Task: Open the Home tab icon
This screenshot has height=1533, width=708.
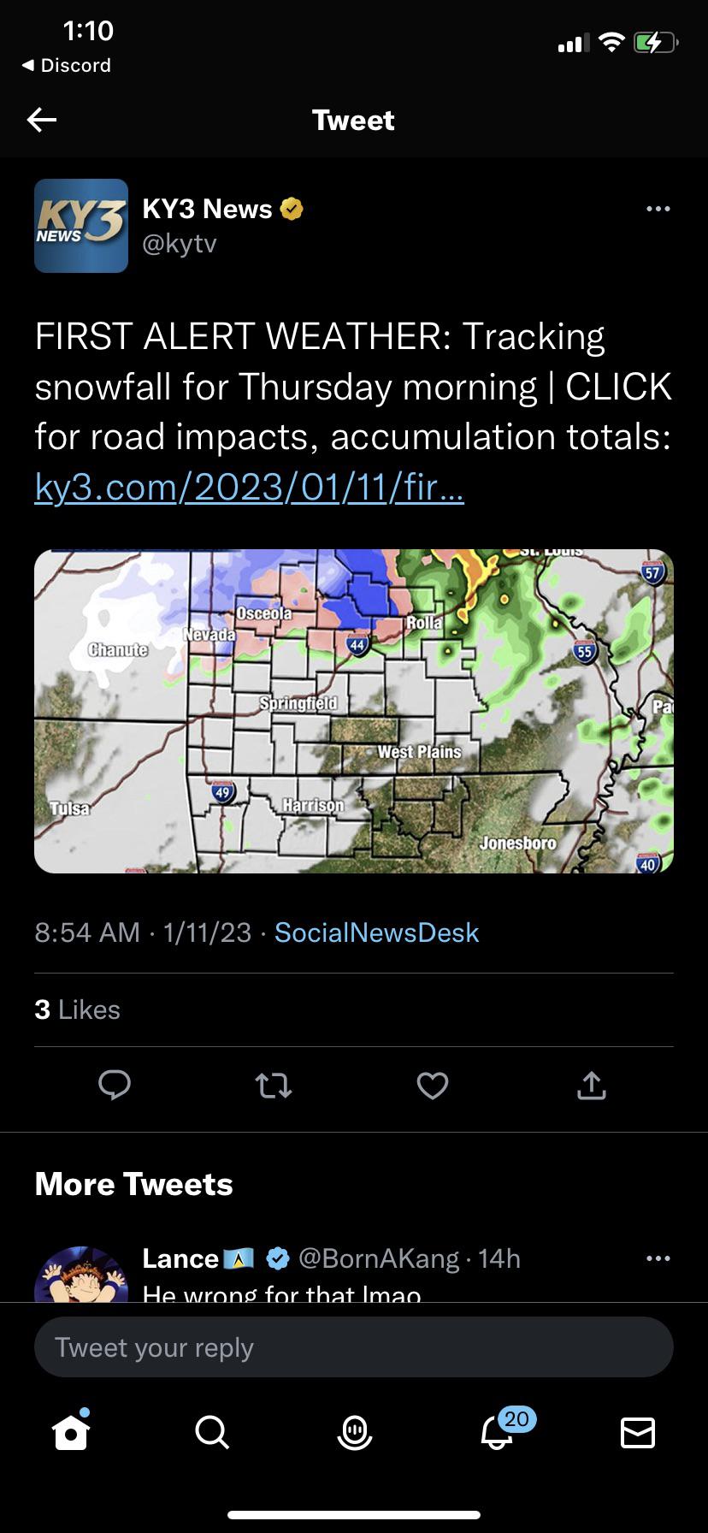Action: pos(71,1432)
